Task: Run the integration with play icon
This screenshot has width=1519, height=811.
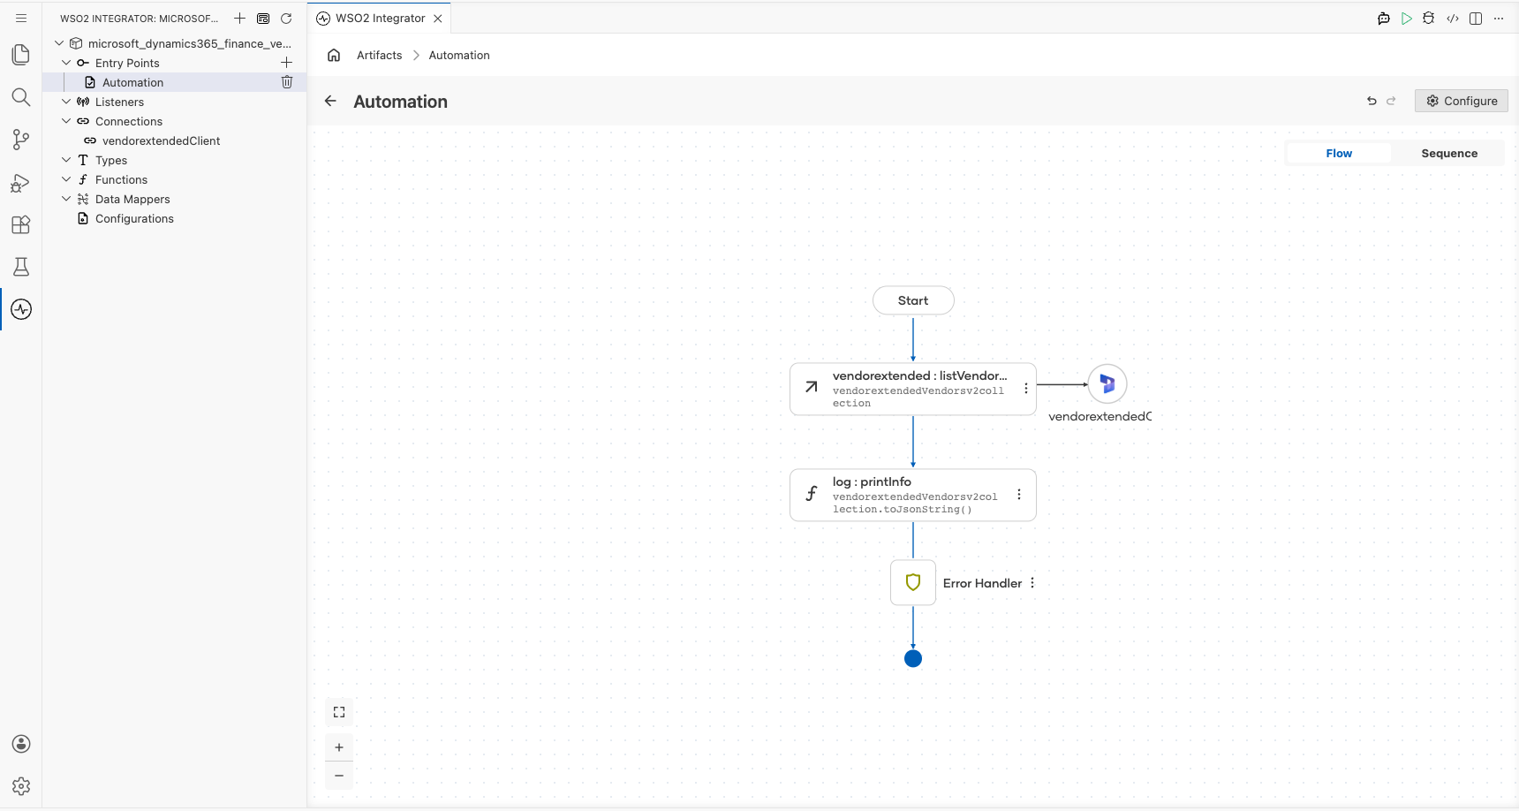Action: [x=1407, y=19]
